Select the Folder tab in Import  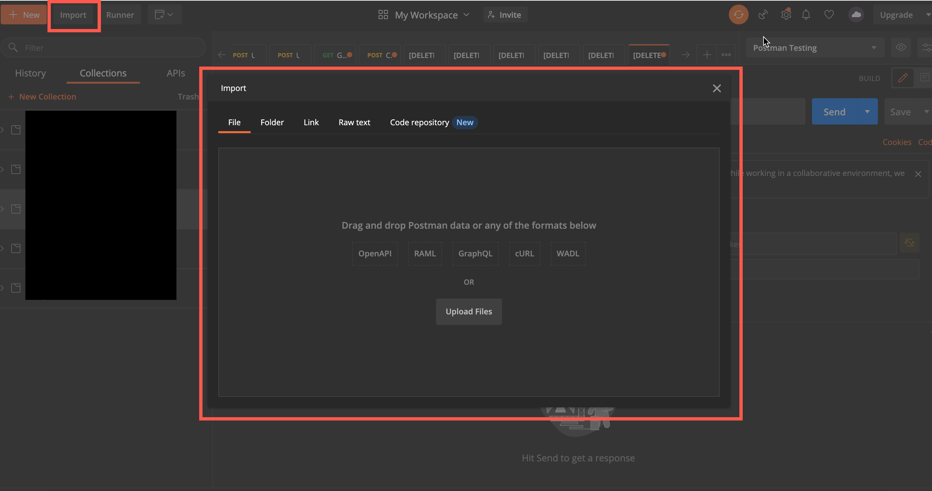272,123
